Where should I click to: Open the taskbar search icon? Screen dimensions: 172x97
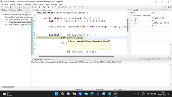62,94
